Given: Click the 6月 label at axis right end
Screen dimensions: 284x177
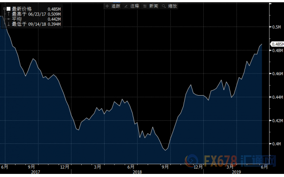Looking at the screenshot, I should [x=264, y=167].
